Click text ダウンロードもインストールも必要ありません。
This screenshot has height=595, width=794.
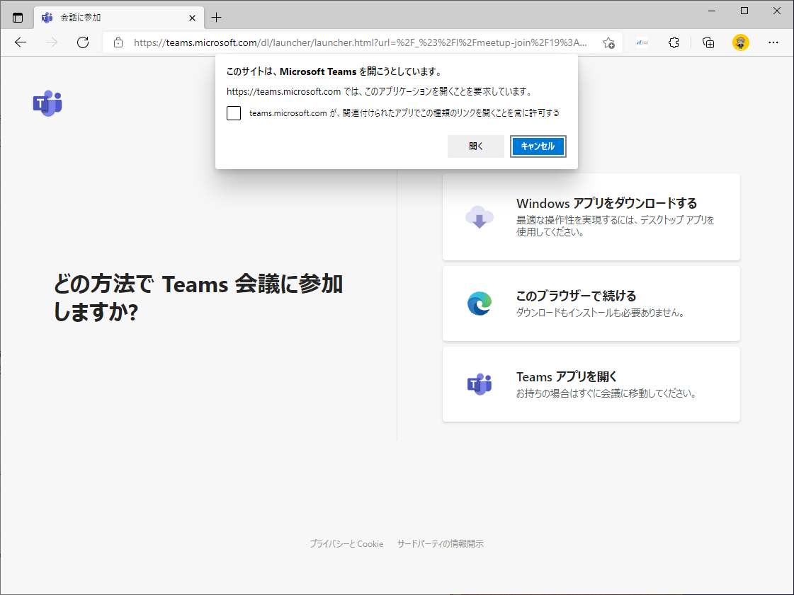(x=601, y=313)
